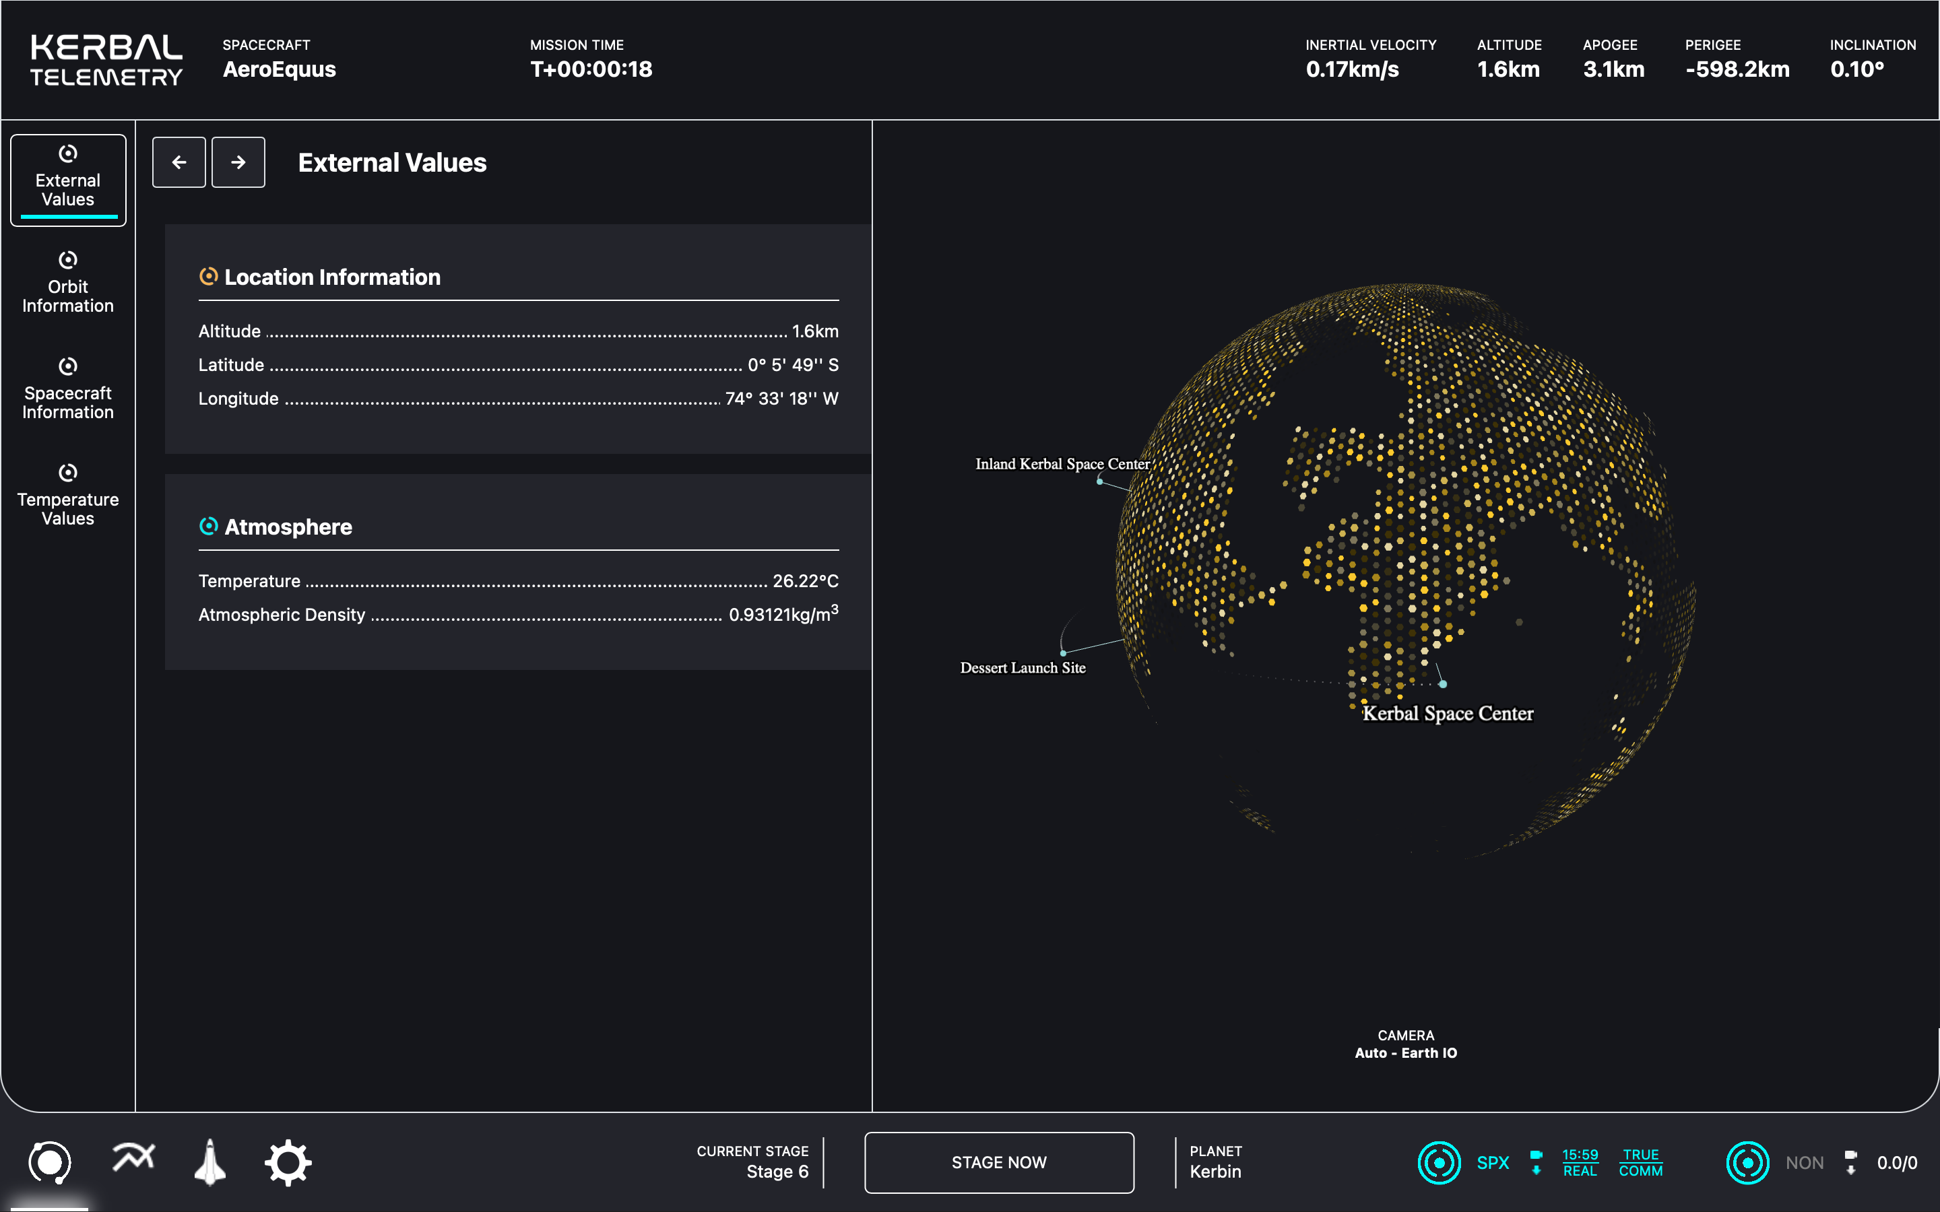Click the previous page arrow button
The width and height of the screenshot is (1940, 1212).
[179, 162]
